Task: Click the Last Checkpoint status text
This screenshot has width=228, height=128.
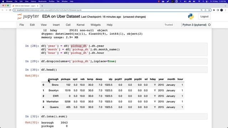Action: click(x=101, y=17)
